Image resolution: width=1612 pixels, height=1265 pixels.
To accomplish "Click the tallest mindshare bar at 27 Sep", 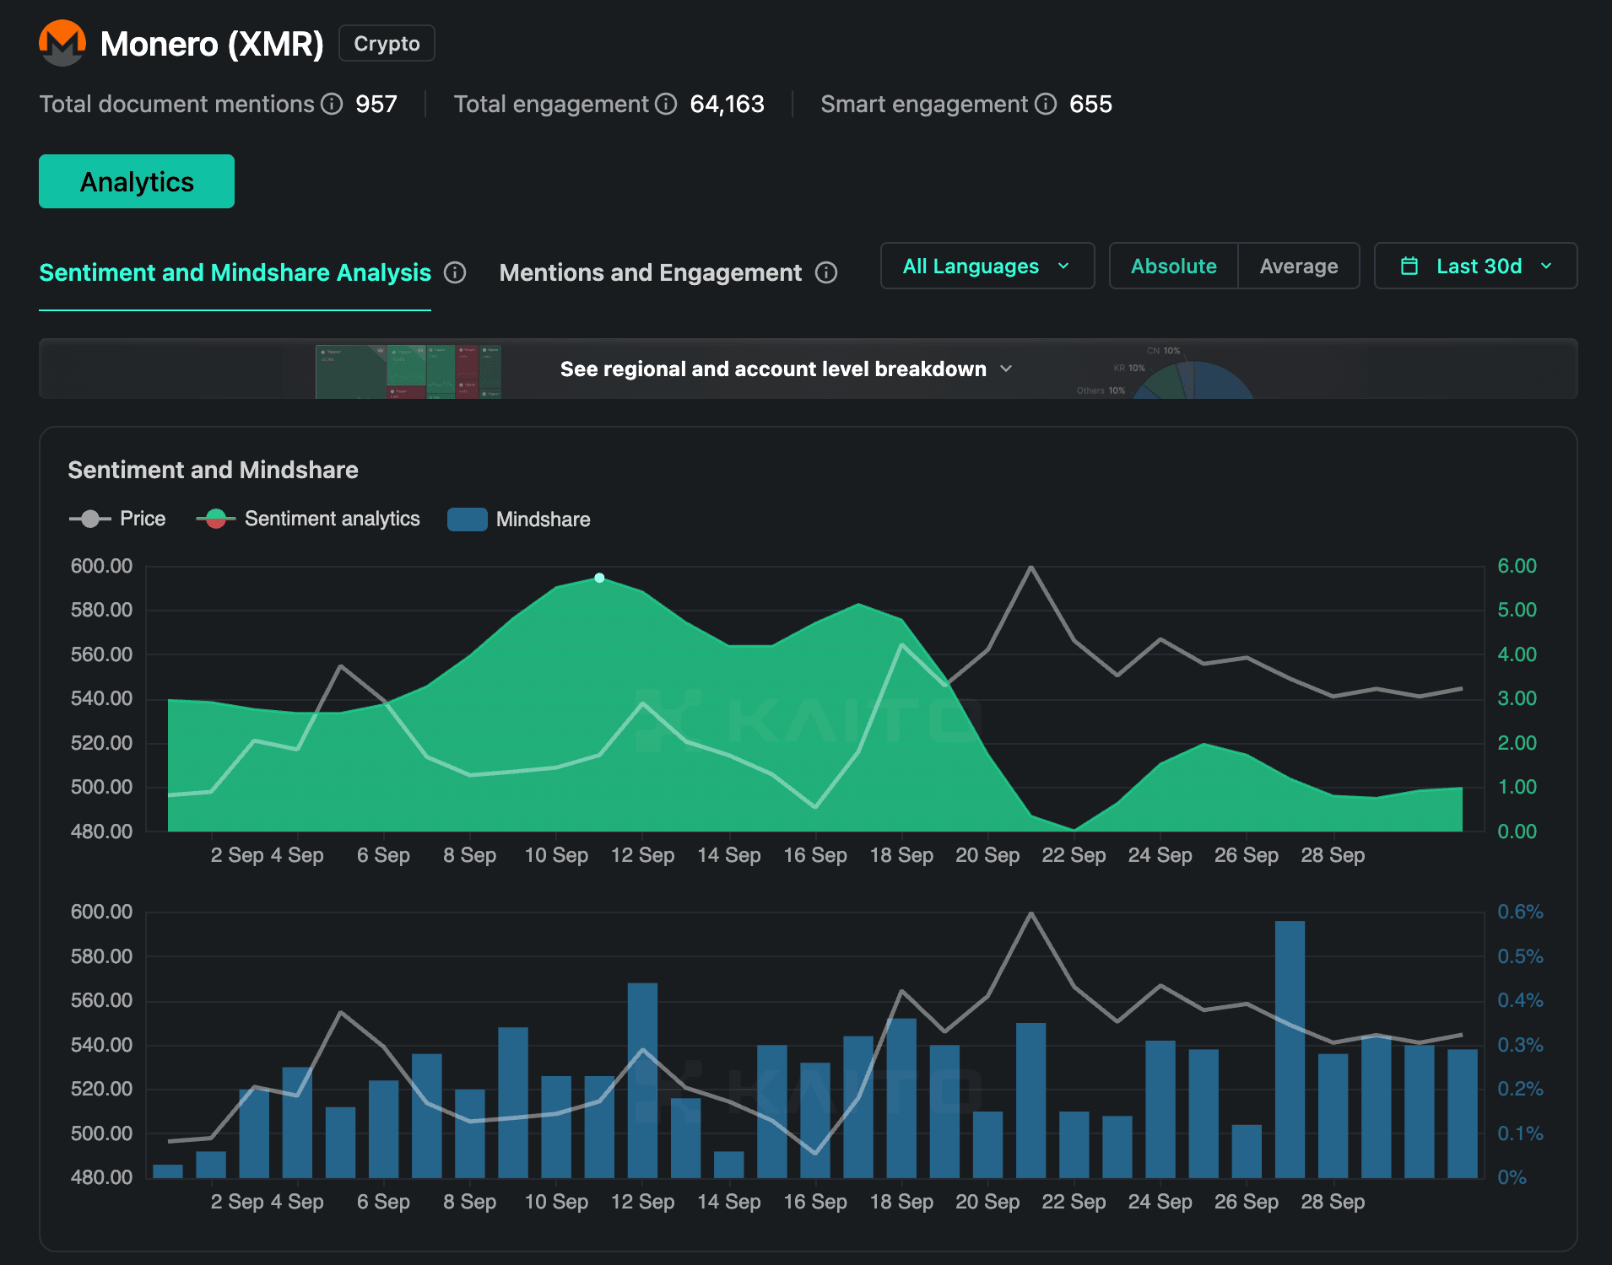I will point(1290,1049).
